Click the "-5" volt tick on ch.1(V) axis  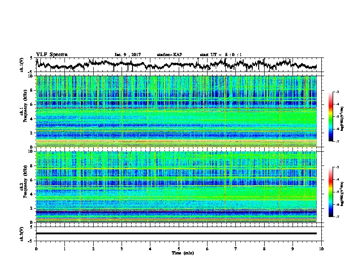pyautogui.click(x=31, y=72)
